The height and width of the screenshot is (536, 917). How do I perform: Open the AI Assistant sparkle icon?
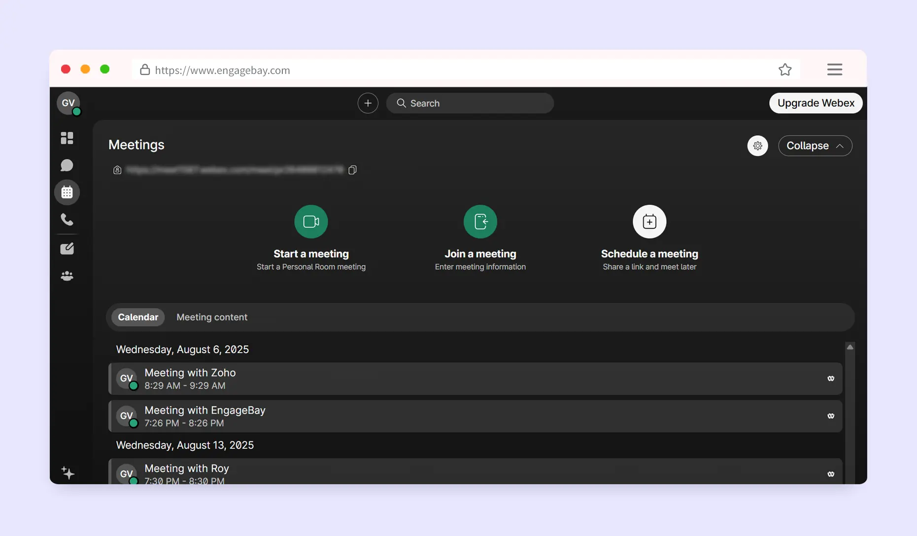tap(68, 473)
